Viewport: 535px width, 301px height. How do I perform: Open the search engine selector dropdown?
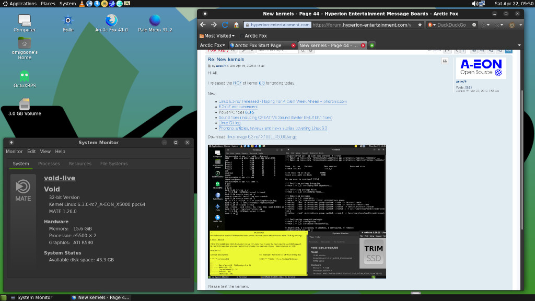coord(432,25)
